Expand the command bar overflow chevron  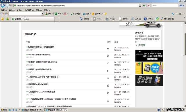click(185, 17)
